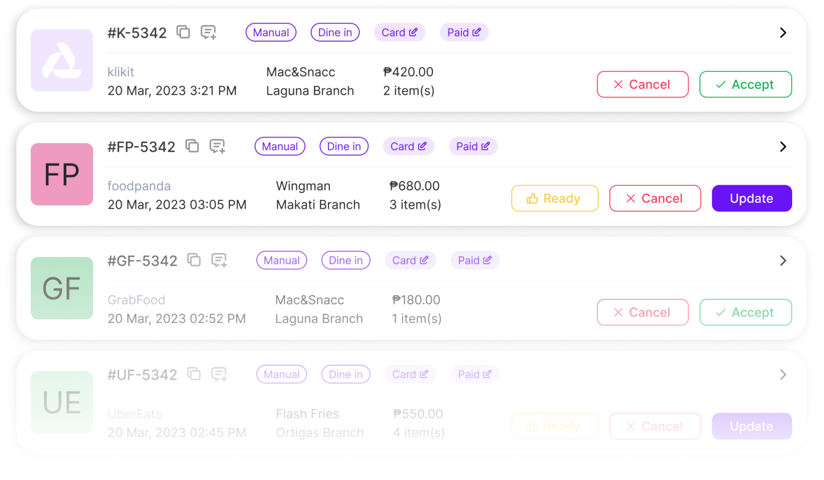Cancel the GrabFood order #GF-5342
Image resolution: width=824 pixels, height=480 pixels.
[x=642, y=312]
